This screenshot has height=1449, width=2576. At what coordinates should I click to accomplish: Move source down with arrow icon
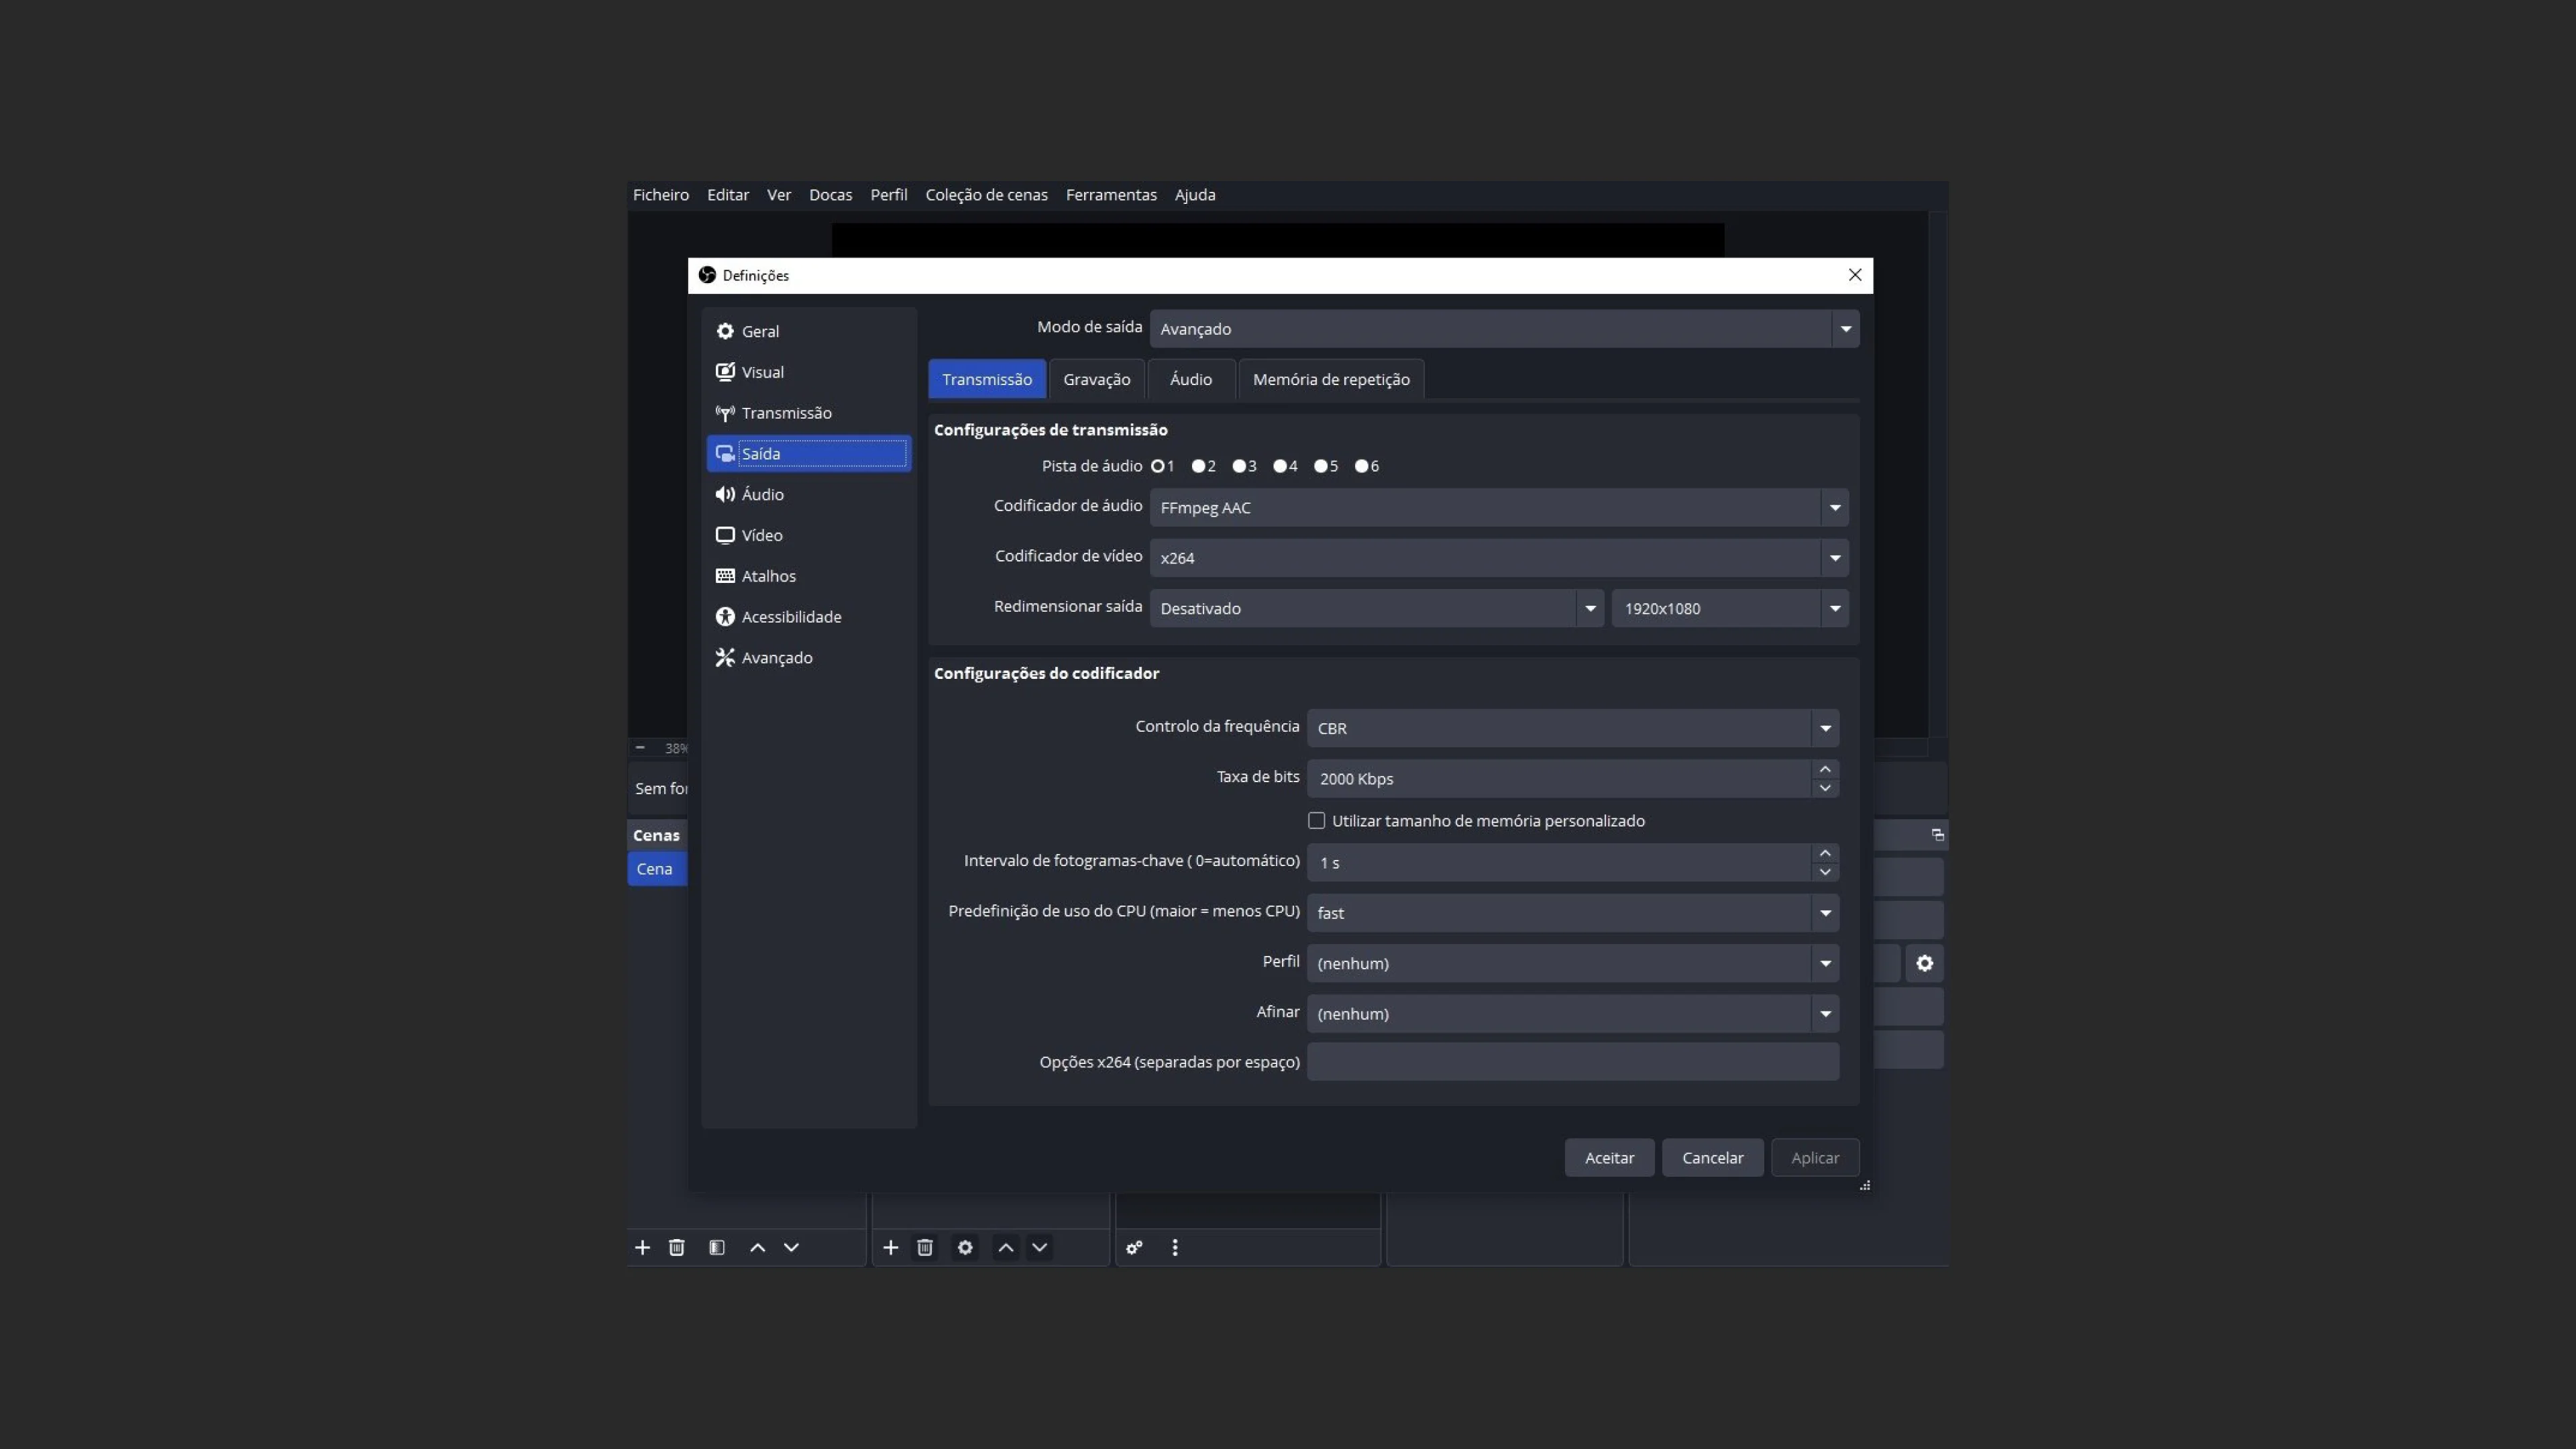tap(1039, 1247)
